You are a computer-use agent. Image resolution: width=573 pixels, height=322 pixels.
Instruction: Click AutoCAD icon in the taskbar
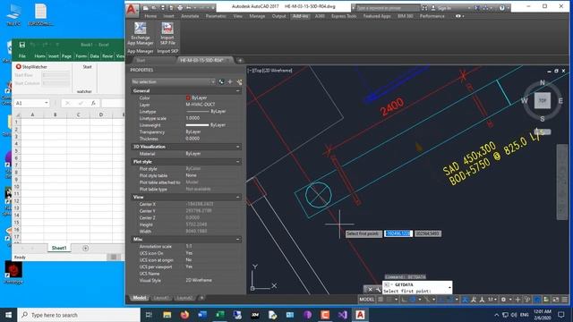pos(360,315)
